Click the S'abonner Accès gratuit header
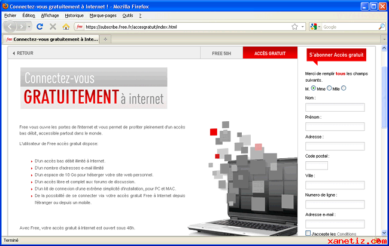The image size is (389, 246). point(336,55)
